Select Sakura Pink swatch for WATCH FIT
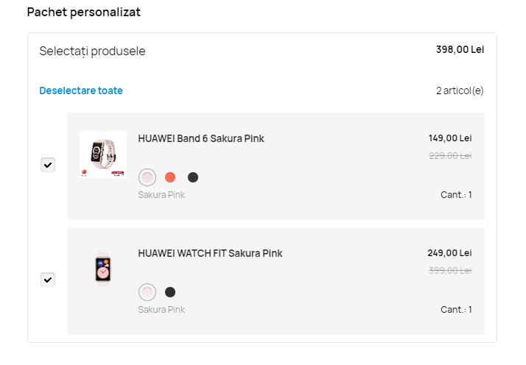This screenshot has height=365, width=526. (x=147, y=292)
